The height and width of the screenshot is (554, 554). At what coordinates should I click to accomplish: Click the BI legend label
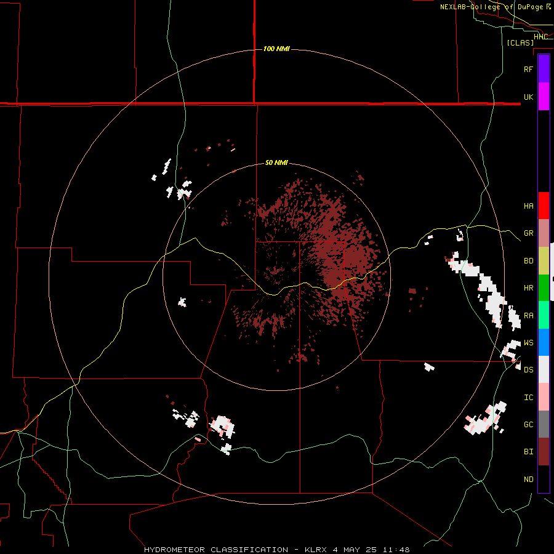[x=528, y=452]
